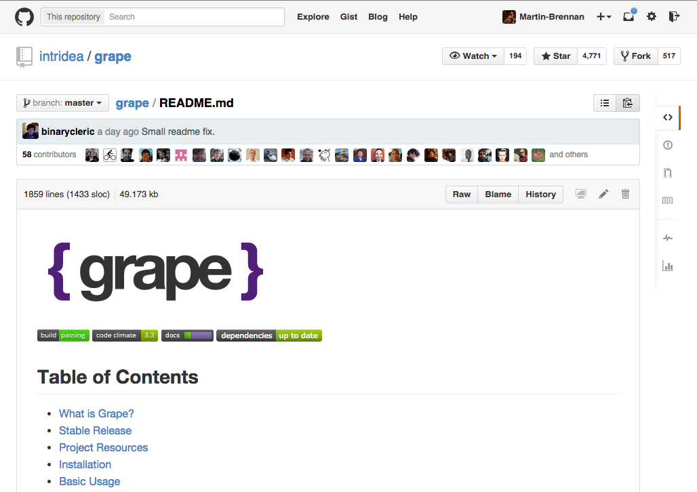This screenshot has height=492, width=697.
Task: Open the Blame view
Action: coord(498,194)
